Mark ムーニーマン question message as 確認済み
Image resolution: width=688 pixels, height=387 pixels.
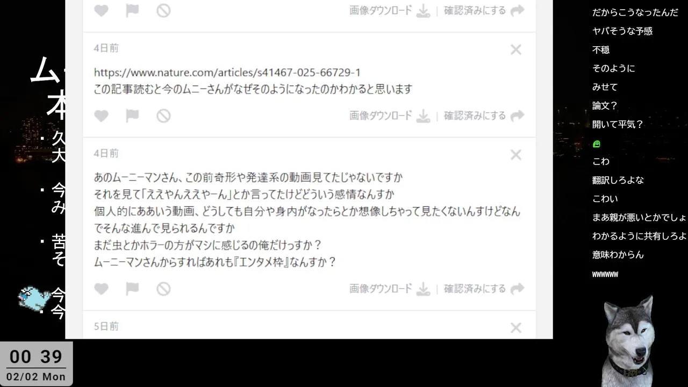[484, 289]
